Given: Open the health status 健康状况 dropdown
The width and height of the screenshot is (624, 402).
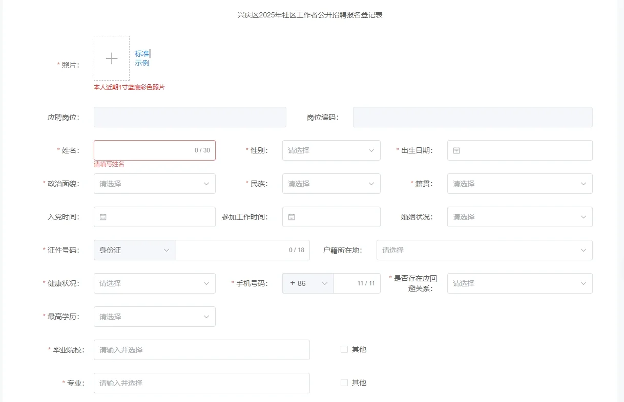Looking at the screenshot, I should (154, 283).
